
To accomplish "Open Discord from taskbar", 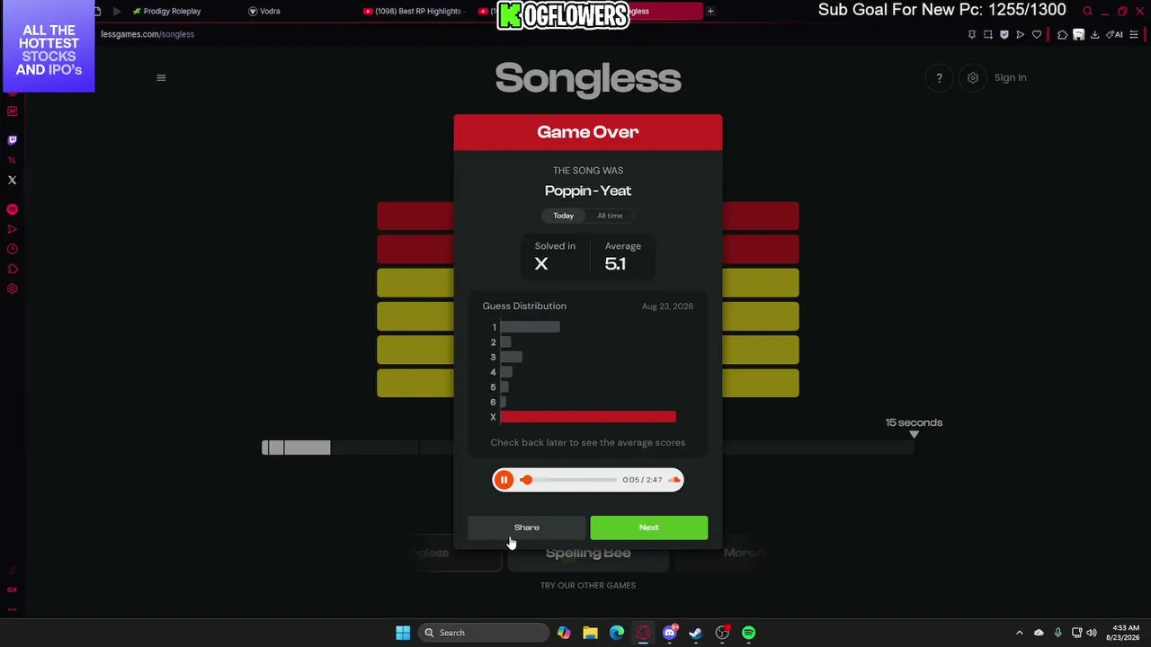I will tap(670, 633).
